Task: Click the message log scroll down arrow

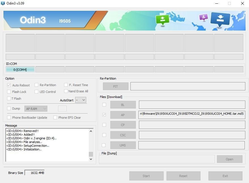Action: point(91,159)
